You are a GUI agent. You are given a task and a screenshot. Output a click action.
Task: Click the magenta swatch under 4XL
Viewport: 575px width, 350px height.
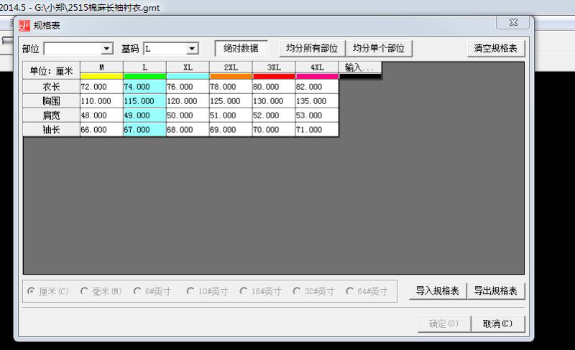[317, 76]
